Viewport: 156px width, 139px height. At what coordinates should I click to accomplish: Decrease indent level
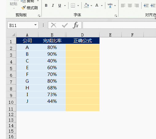(146, 6)
